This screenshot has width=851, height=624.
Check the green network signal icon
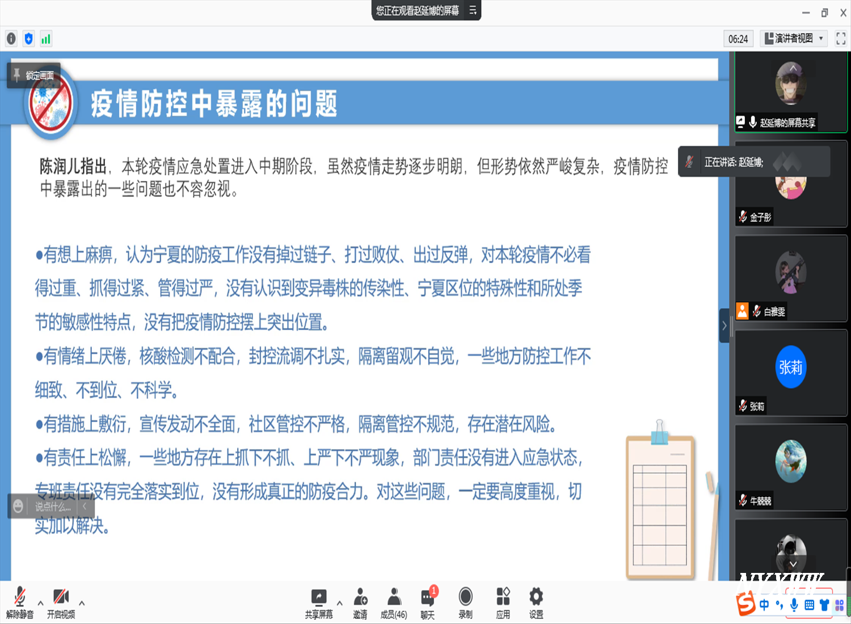(x=46, y=39)
